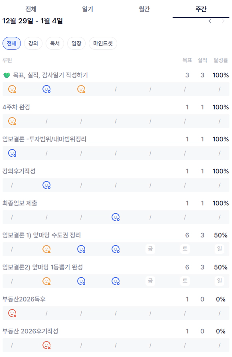The width and height of the screenshot is (232, 357).
Task: Click red failed face in 부동산2026독후 row
Action: 12,313
